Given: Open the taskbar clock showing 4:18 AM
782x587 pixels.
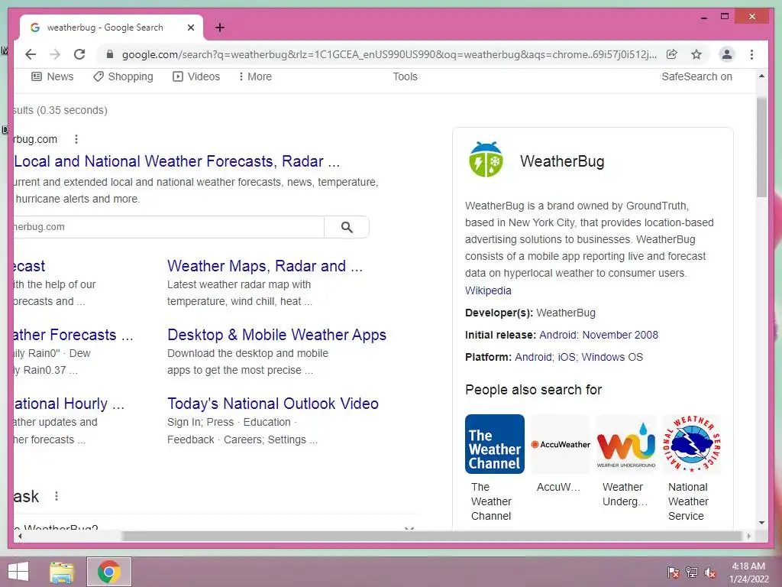Looking at the screenshot, I should coord(748,572).
